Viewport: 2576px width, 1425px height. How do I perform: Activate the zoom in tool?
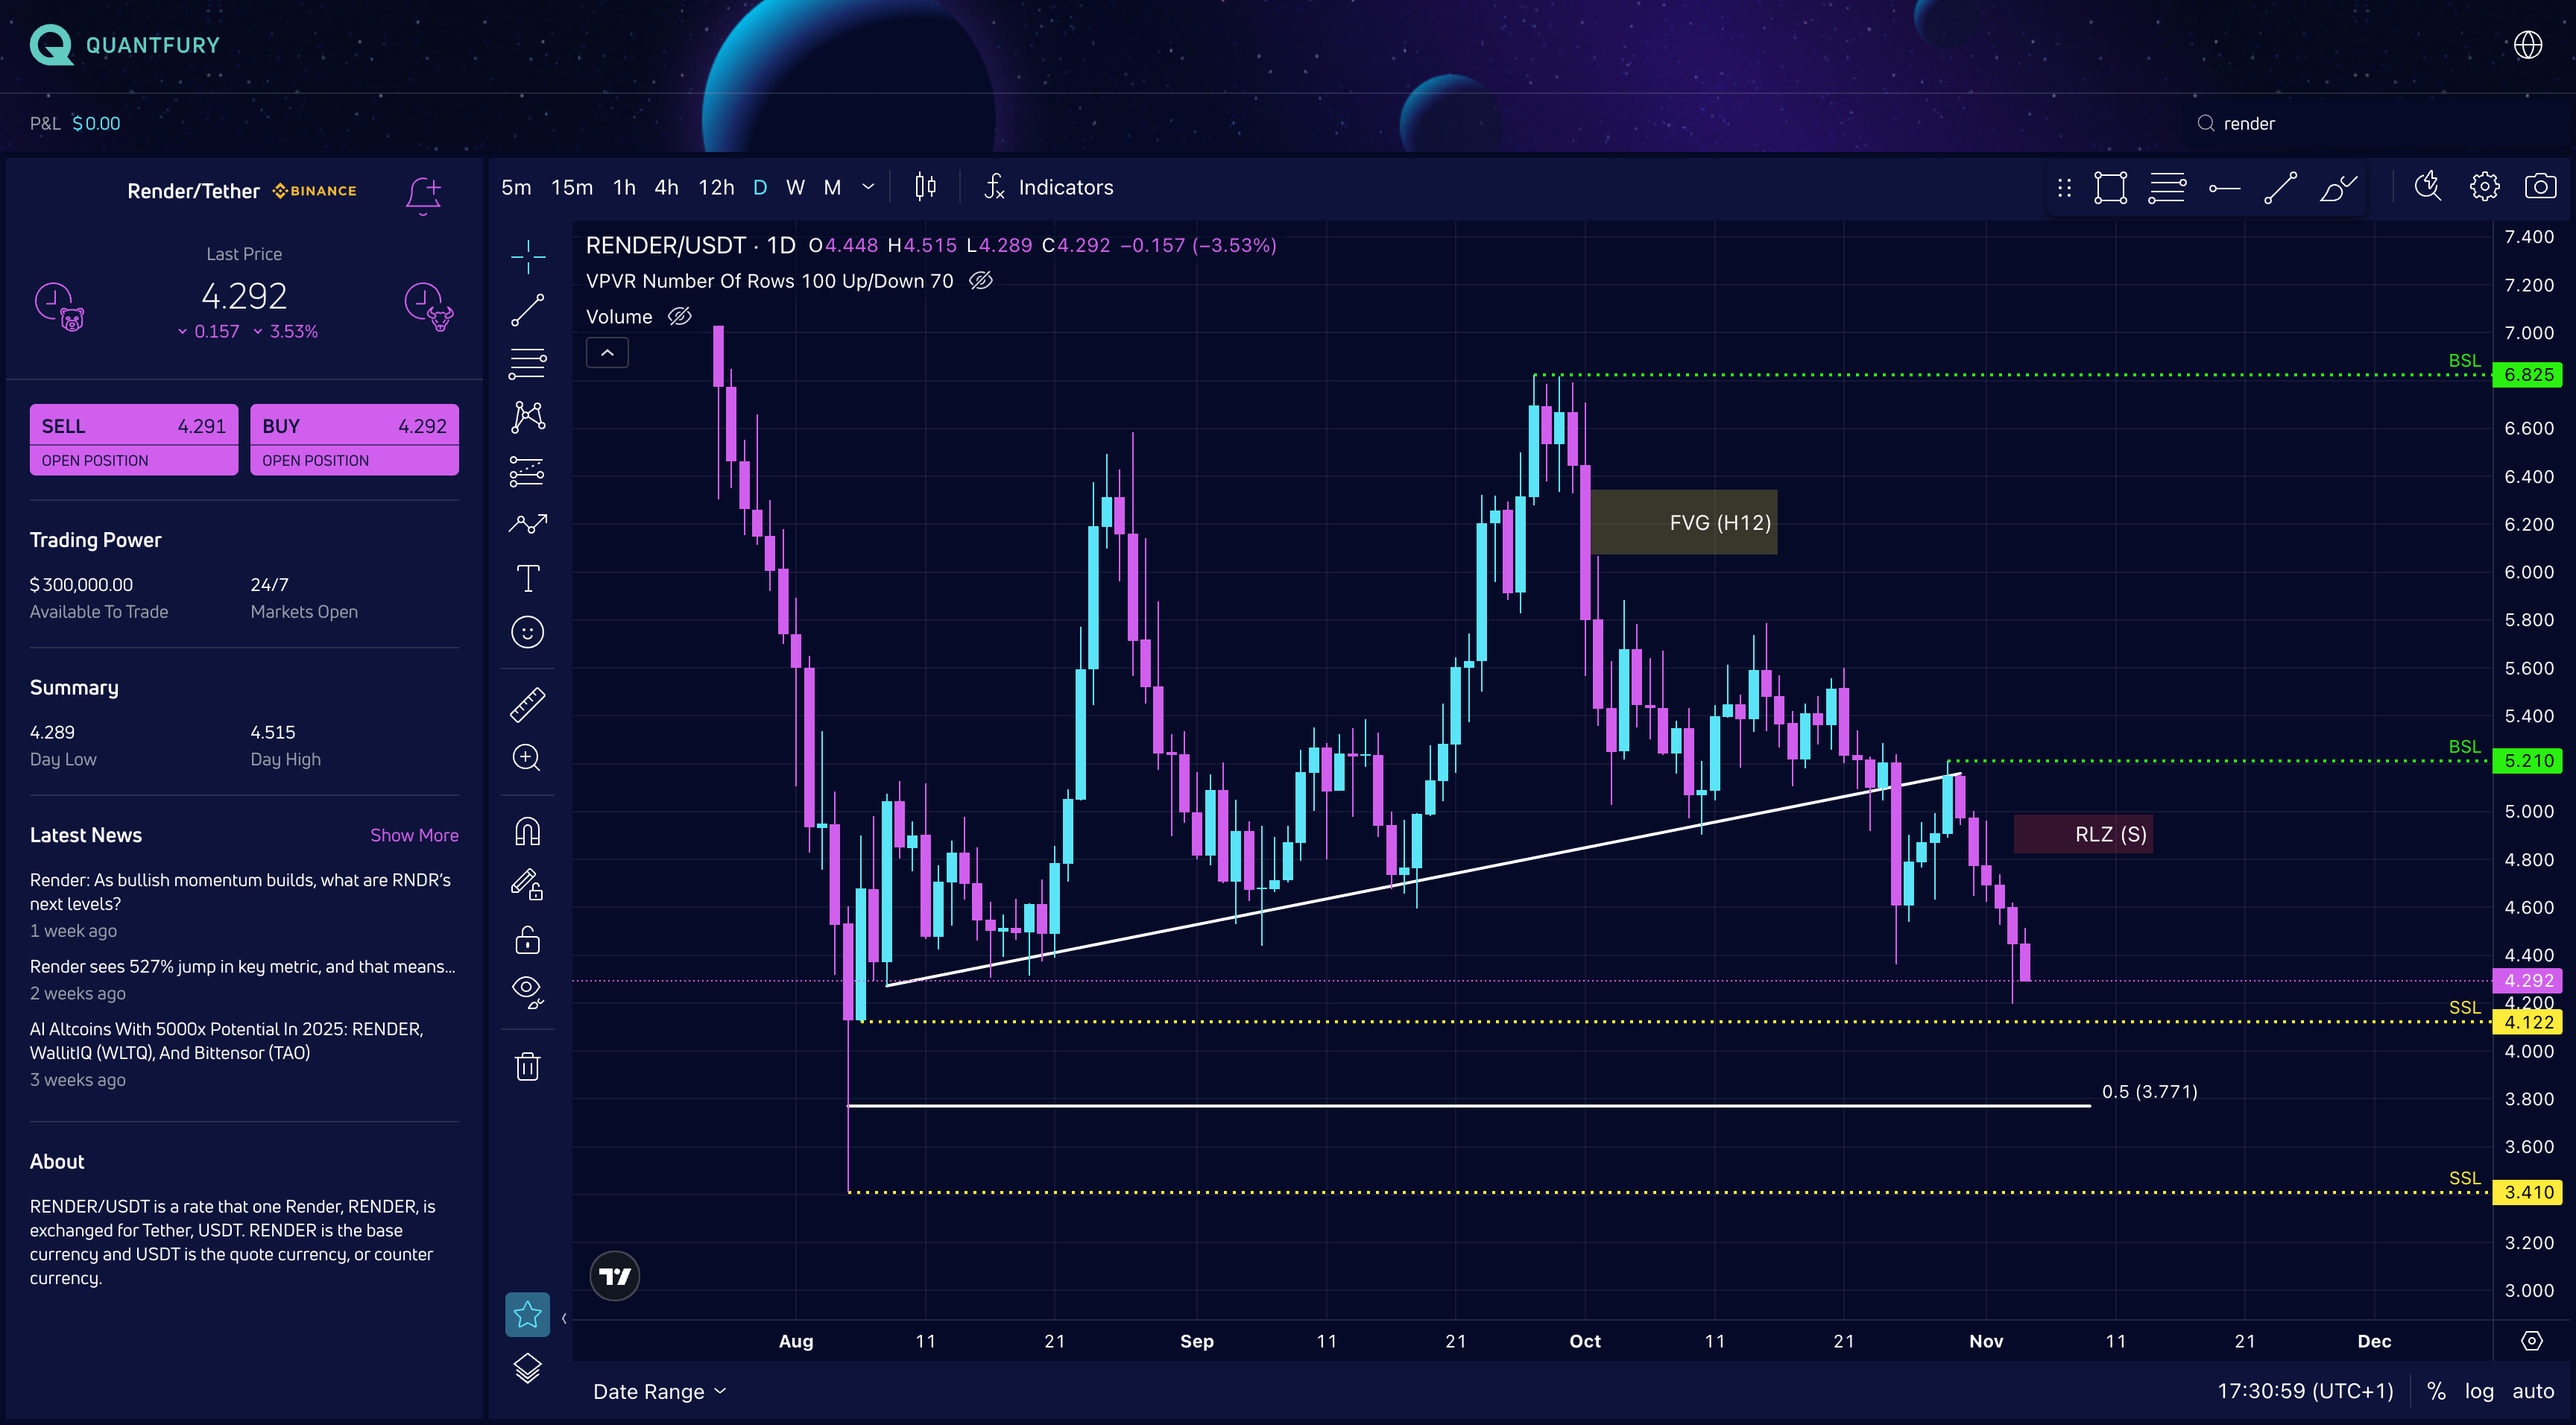pos(527,758)
